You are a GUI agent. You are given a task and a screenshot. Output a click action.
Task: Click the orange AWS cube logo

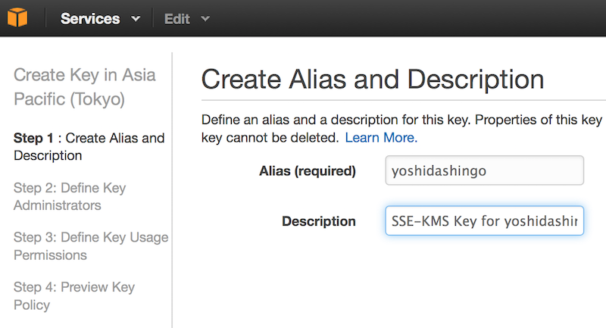tap(17, 17)
